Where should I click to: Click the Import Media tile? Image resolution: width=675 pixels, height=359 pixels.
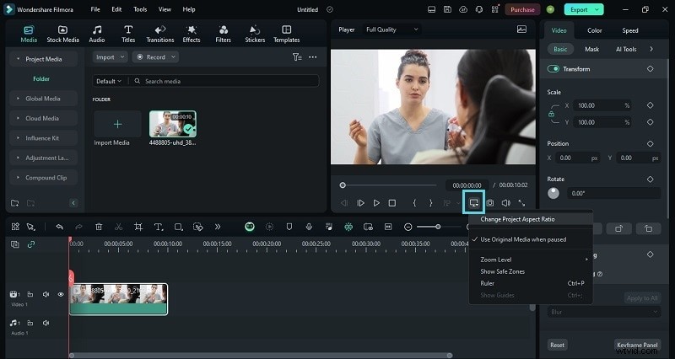click(117, 124)
